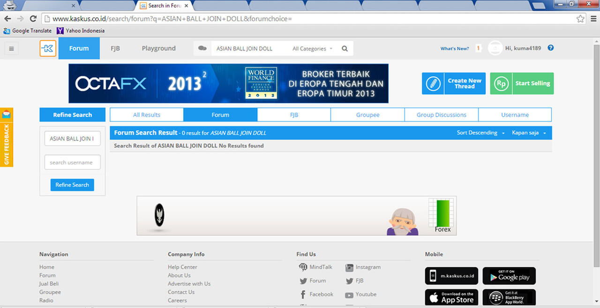Click the Forex banner advertisement
The height and width of the screenshot is (308, 600).
tap(296, 216)
